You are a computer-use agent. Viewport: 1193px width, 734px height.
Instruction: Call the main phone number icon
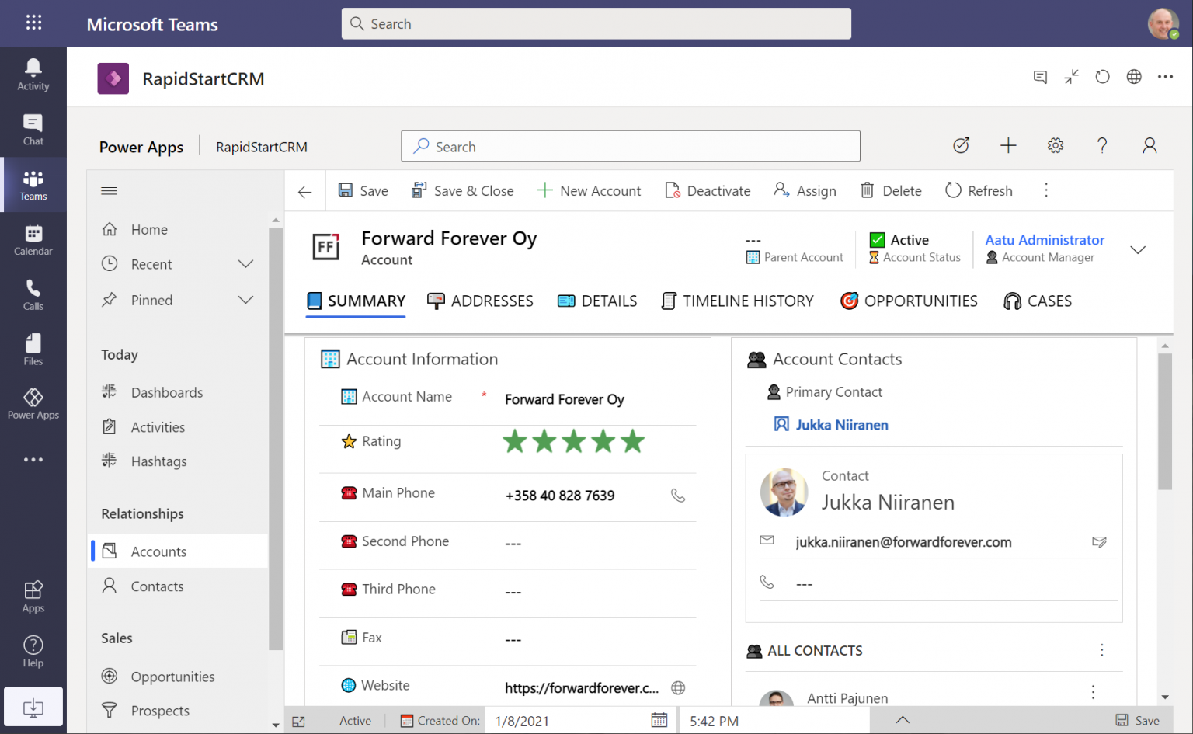click(678, 496)
